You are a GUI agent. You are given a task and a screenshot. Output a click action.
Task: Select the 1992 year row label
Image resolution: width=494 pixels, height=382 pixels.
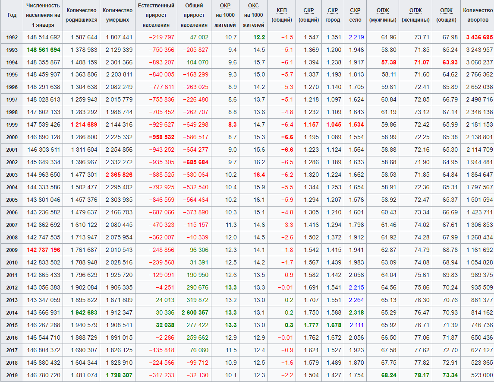[x=12, y=38]
